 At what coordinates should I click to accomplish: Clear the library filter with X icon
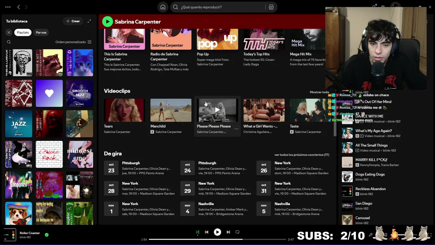9,32
